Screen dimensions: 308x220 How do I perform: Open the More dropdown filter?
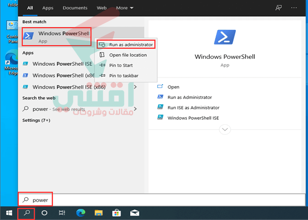click(125, 8)
